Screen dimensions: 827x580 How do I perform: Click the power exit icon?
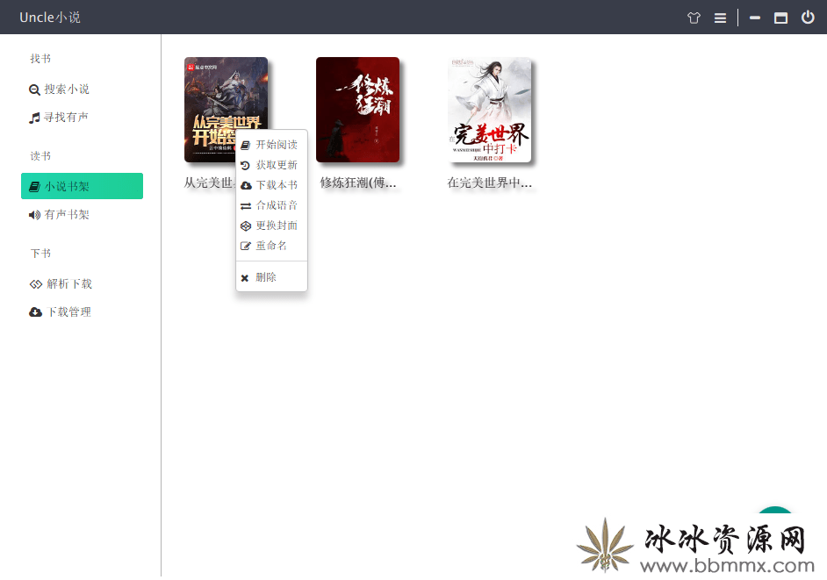pos(808,18)
